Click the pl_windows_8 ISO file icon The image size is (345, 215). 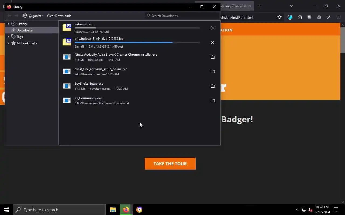pyautogui.click(x=67, y=42)
